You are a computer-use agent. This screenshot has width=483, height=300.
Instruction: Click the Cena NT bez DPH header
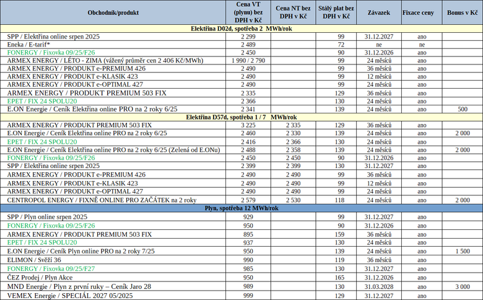(x=294, y=12)
